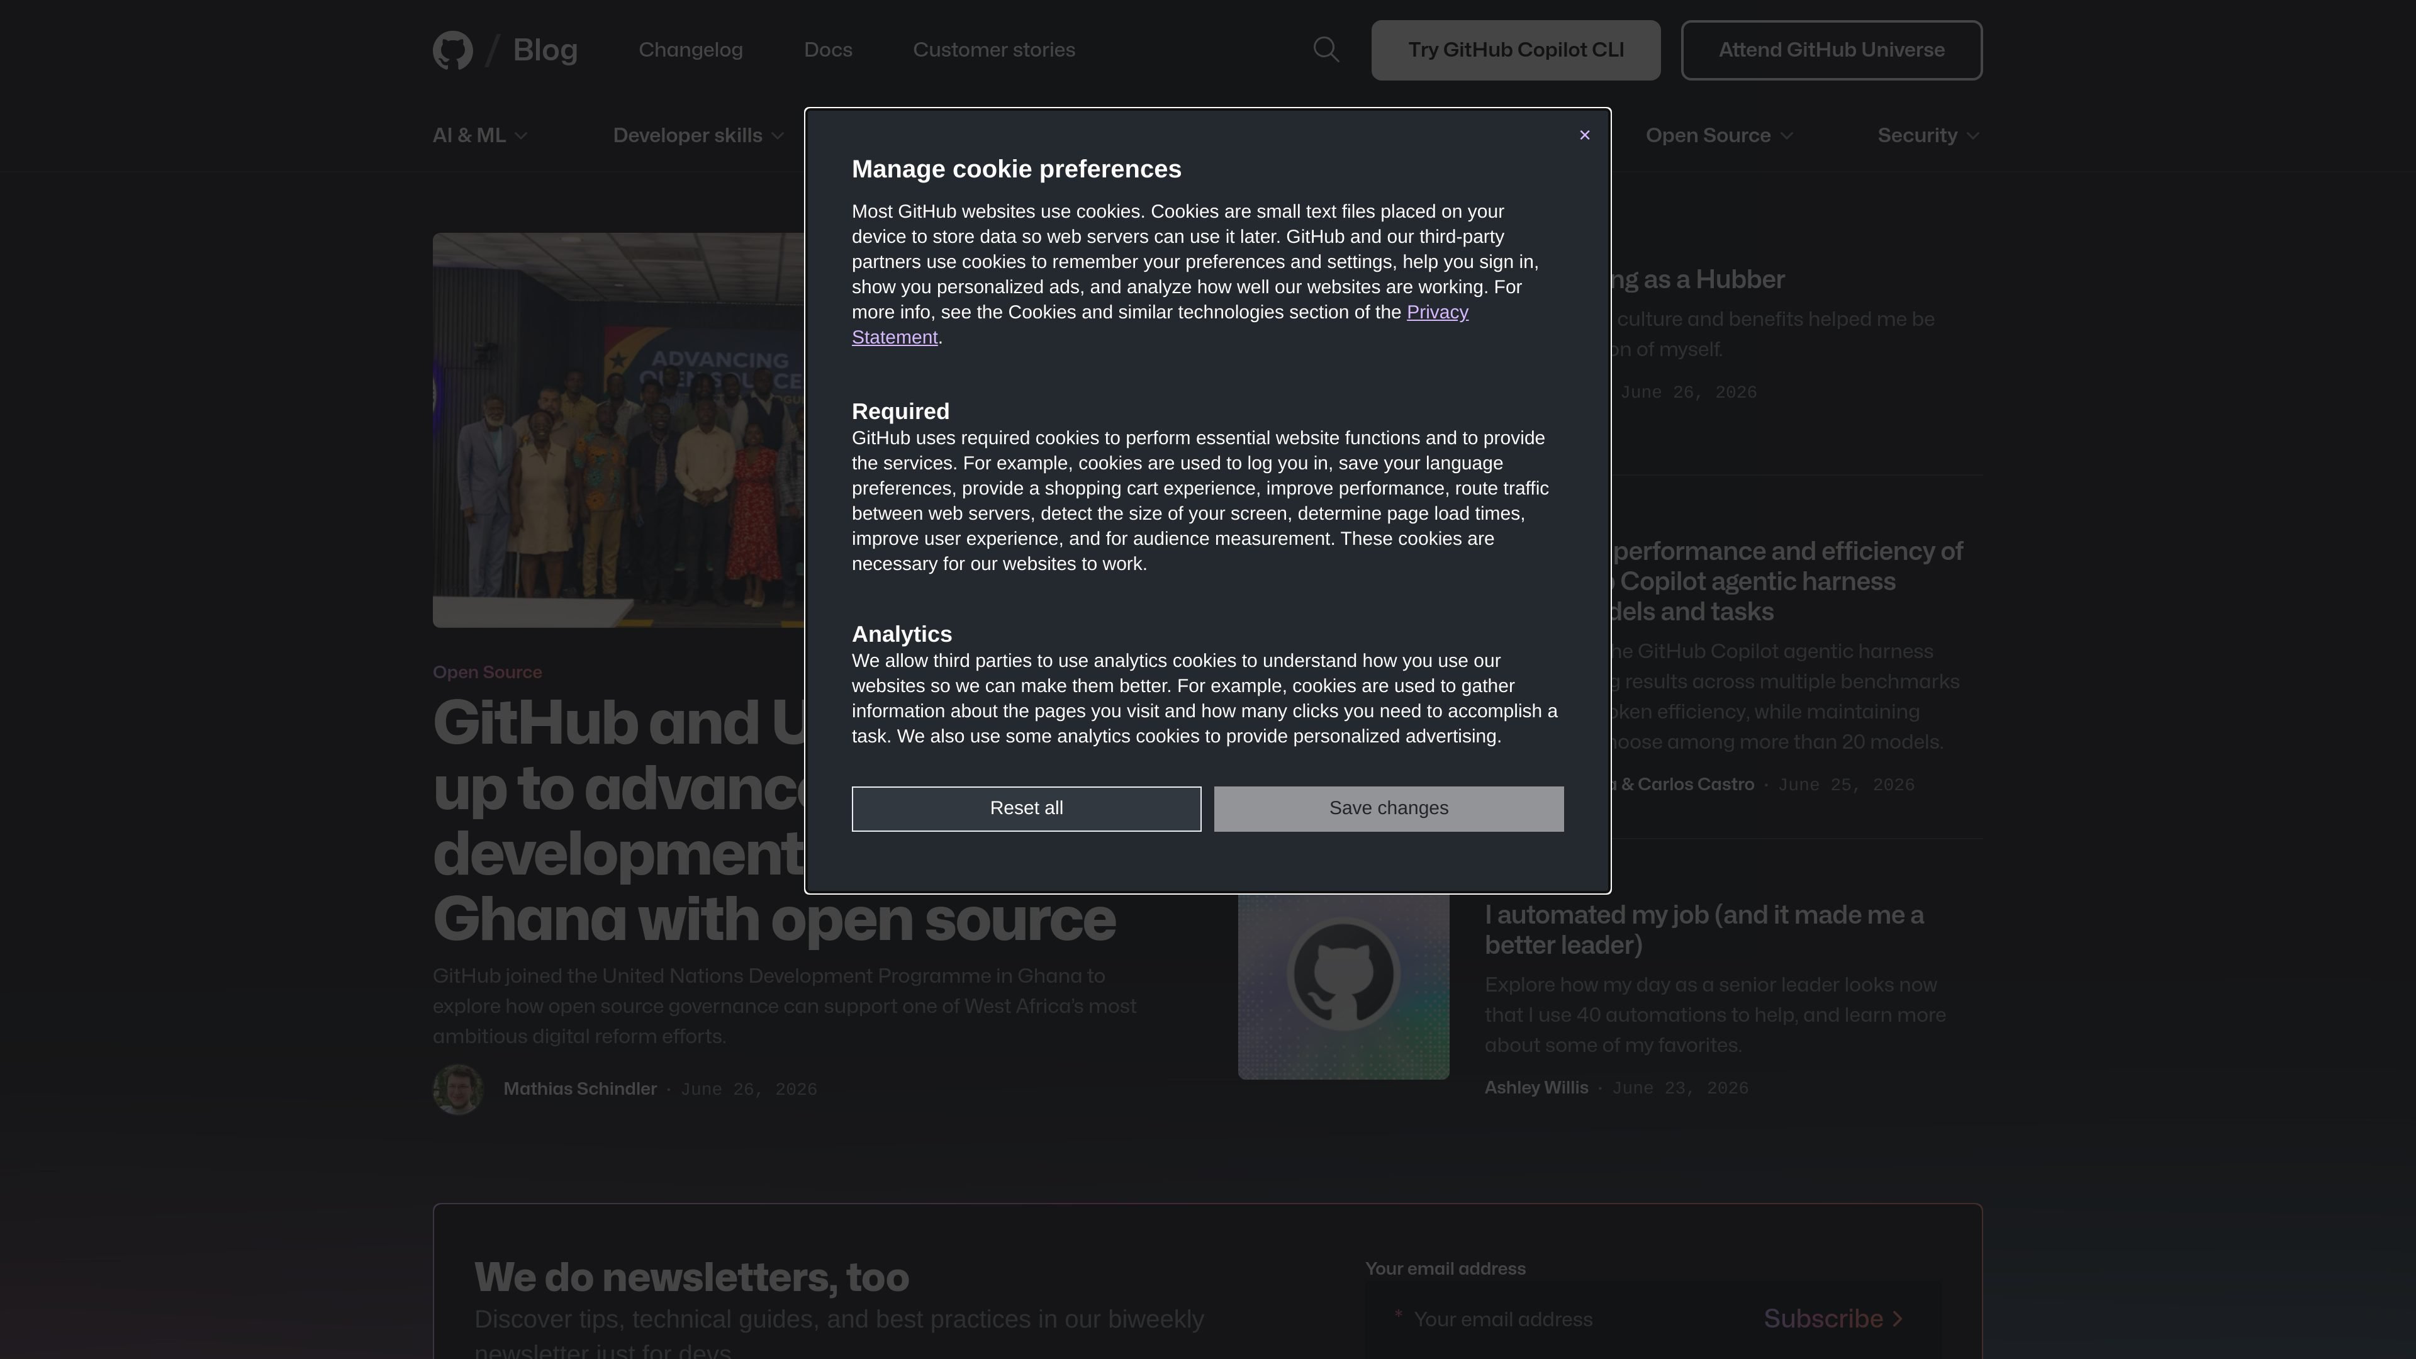Viewport: 2416px width, 1359px height.
Task: Click the June 23, 2026 date
Action: click(x=1680, y=1088)
